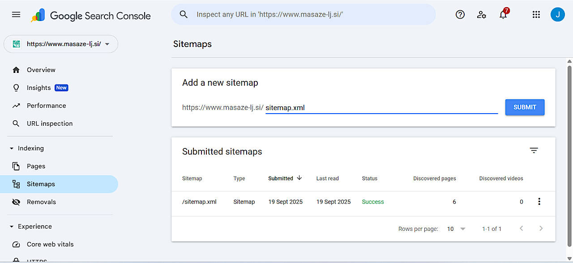573x263 pixels.
Task: Open the account profile avatar
Action: [x=557, y=15]
